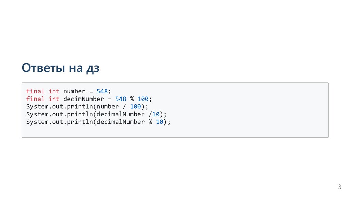Click the value 100 in the println call
Viewport: 350px width, 197px height.
(135, 106)
